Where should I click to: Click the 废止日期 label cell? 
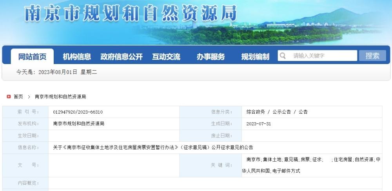click(211, 136)
